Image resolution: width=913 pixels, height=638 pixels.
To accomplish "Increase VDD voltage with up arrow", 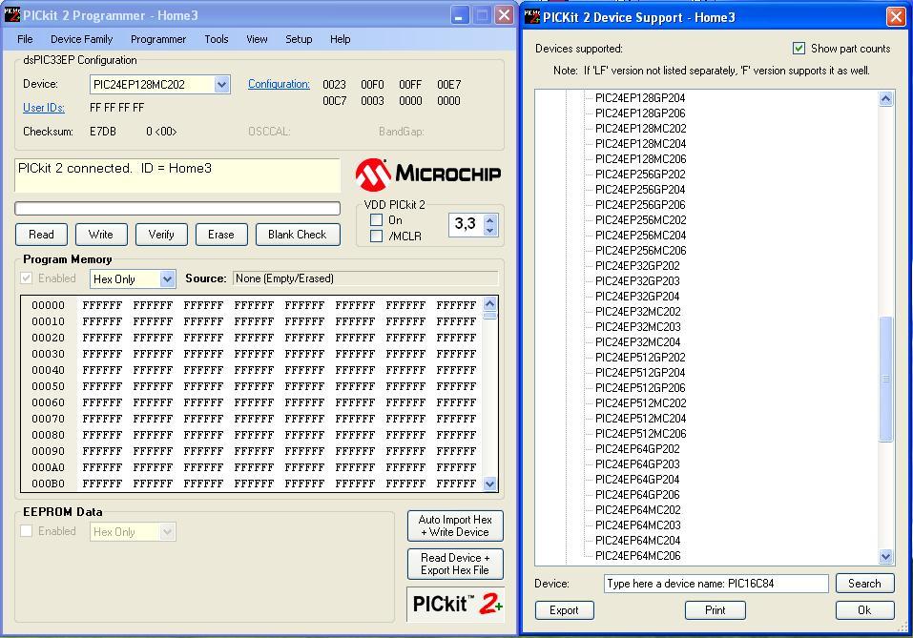I will click(490, 220).
